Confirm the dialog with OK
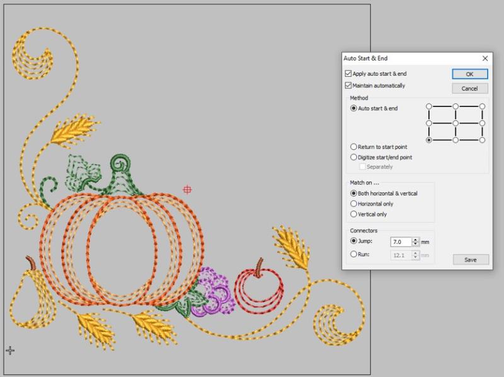 (x=469, y=74)
